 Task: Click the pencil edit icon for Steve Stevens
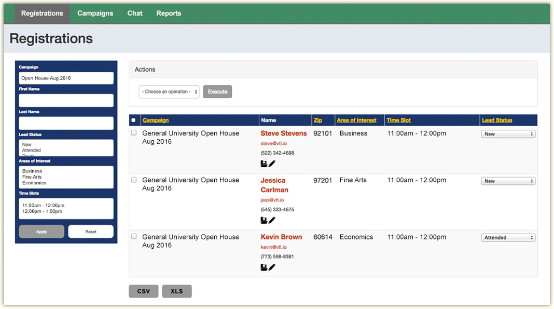272,164
